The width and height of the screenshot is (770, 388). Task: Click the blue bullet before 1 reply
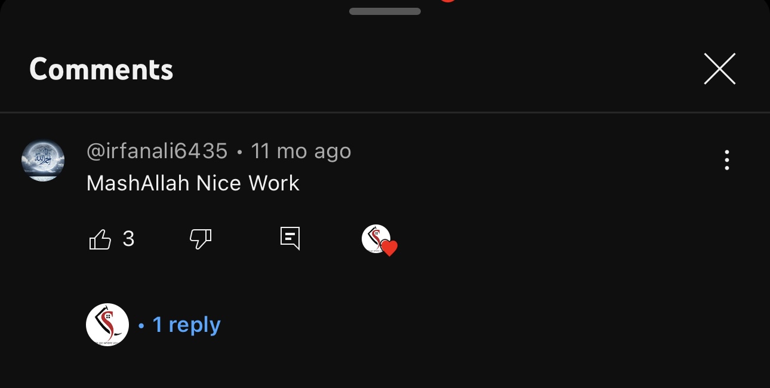tap(141, 326)
